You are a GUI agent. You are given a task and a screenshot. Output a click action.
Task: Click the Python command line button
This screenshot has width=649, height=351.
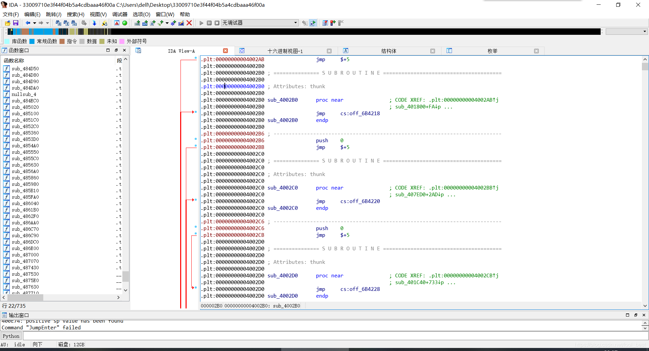11,336
